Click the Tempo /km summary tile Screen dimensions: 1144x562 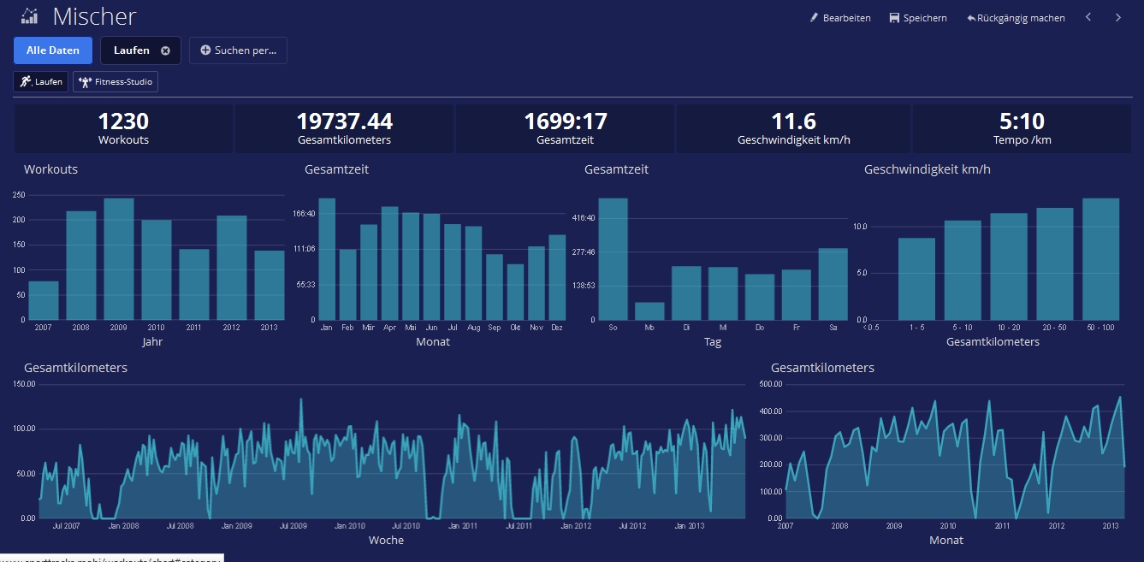(1022, 129)
